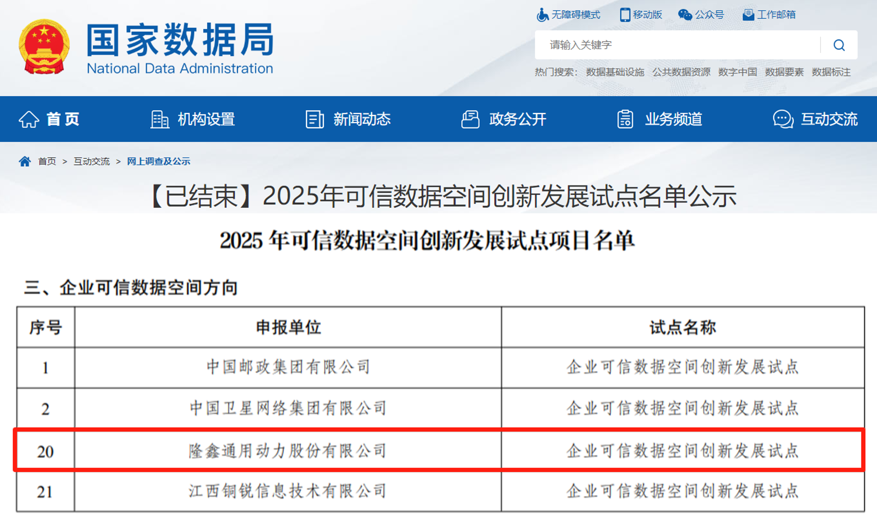This screenshot has height=516, width=877.
Task: Go to 首页 in breadcrumb
Action: point(47,161)
